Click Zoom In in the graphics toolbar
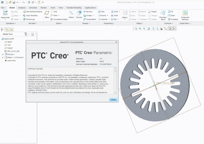 click(140, 29)
